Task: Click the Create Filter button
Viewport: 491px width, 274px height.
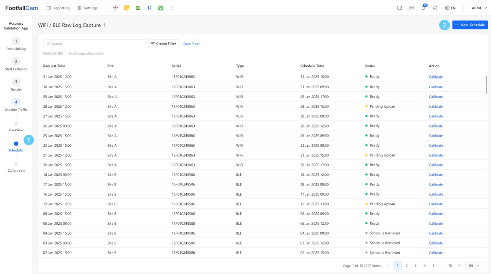Action: coord(163,44)
